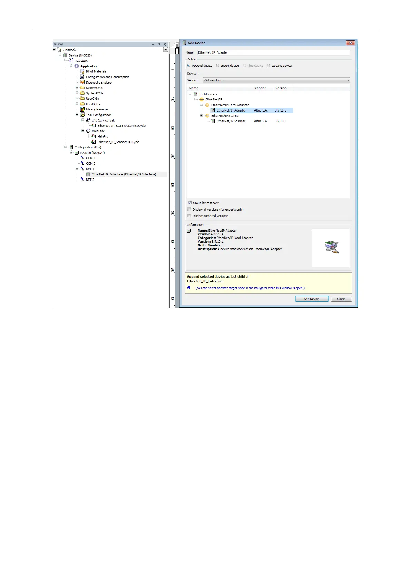The image size is (411, 581).
Task: Select the NX3020 (NX3020) tree item
Action: click(92, 153)
